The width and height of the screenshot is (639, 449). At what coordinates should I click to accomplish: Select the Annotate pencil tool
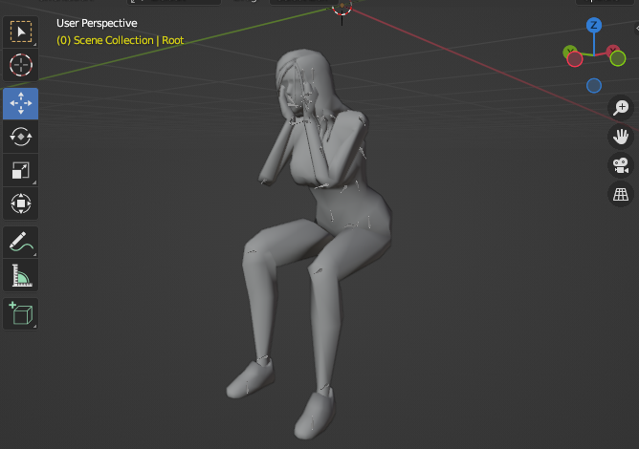21,243
